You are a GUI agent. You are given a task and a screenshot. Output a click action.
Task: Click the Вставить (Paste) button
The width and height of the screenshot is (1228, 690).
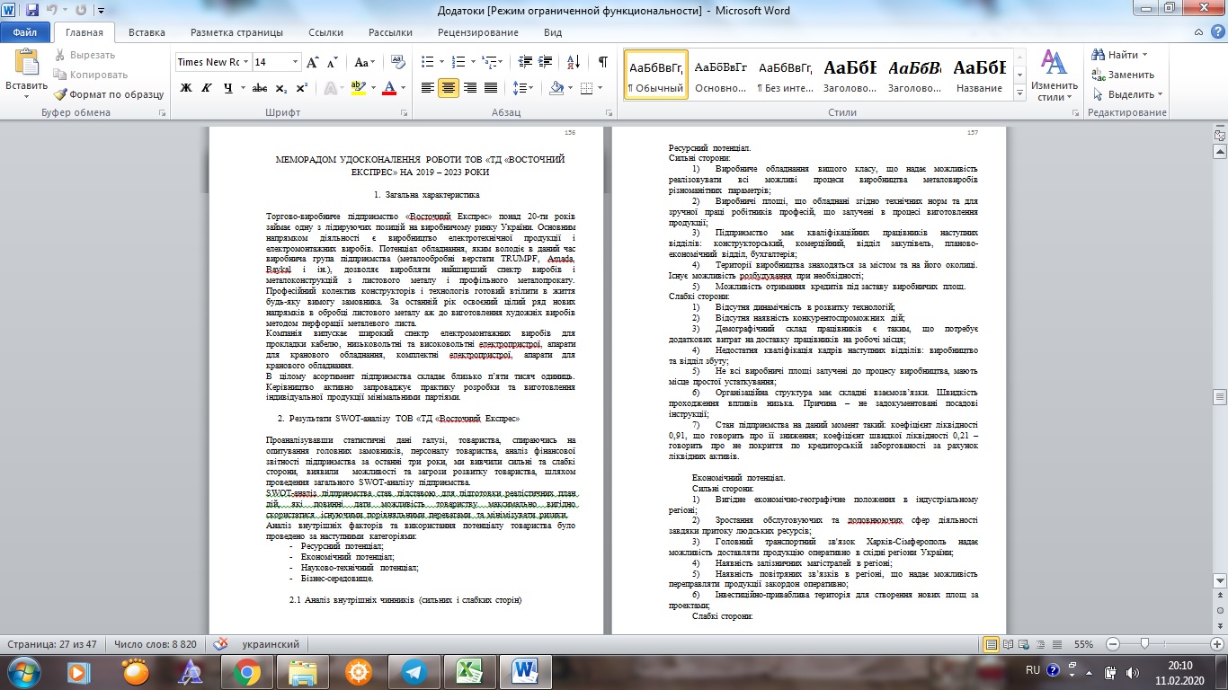[26, 75]
